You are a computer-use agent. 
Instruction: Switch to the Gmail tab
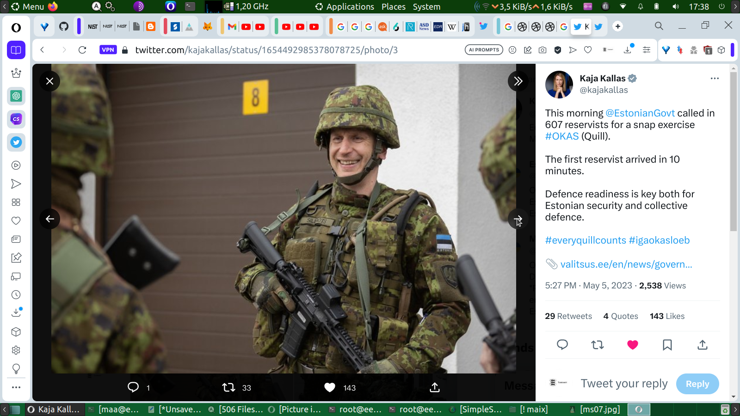pos(232,26)
